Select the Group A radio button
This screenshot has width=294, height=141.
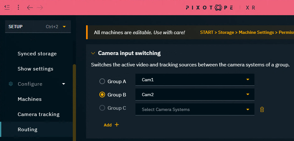pyautogui.click(x=102, y=81)
